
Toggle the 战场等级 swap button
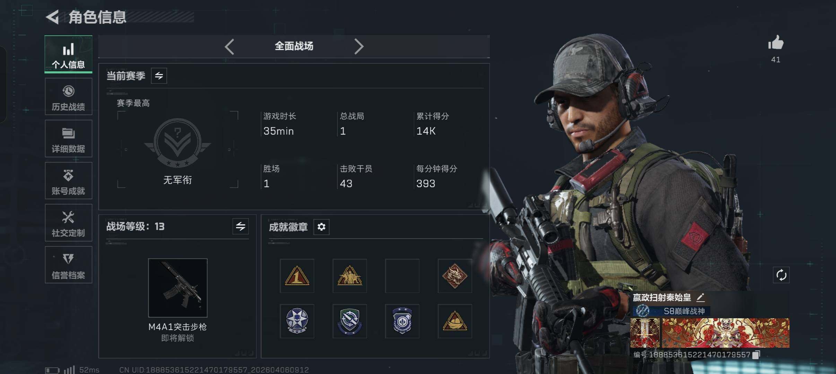coord(241,226)
